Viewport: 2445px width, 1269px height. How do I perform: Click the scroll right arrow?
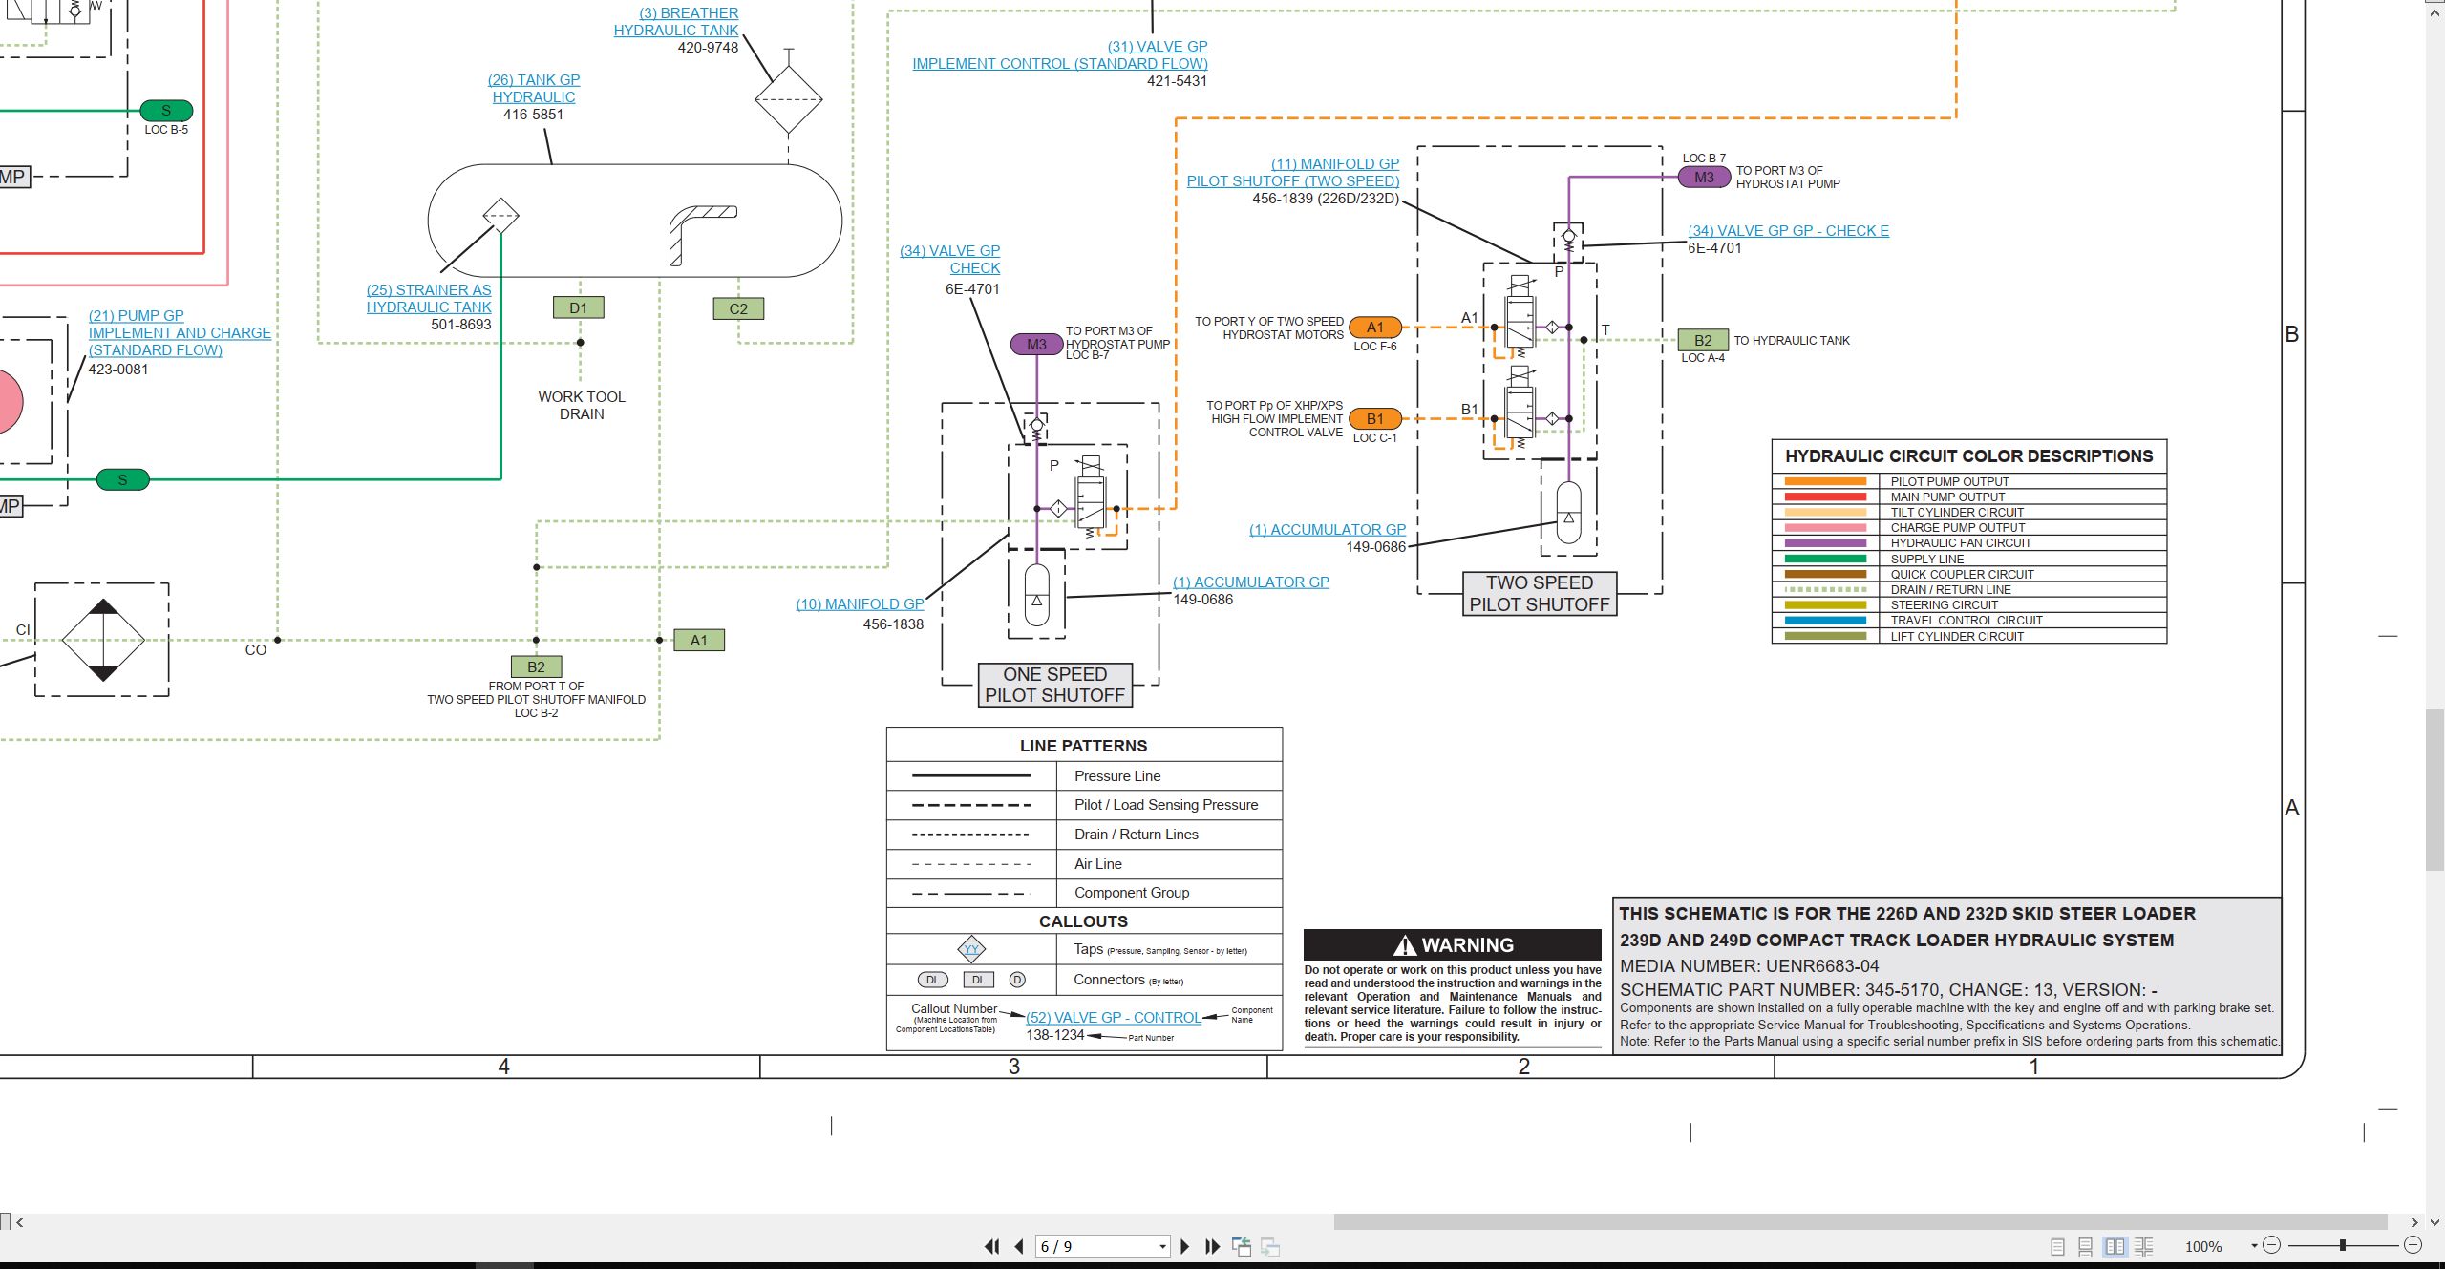[x=2414, y=1221]
